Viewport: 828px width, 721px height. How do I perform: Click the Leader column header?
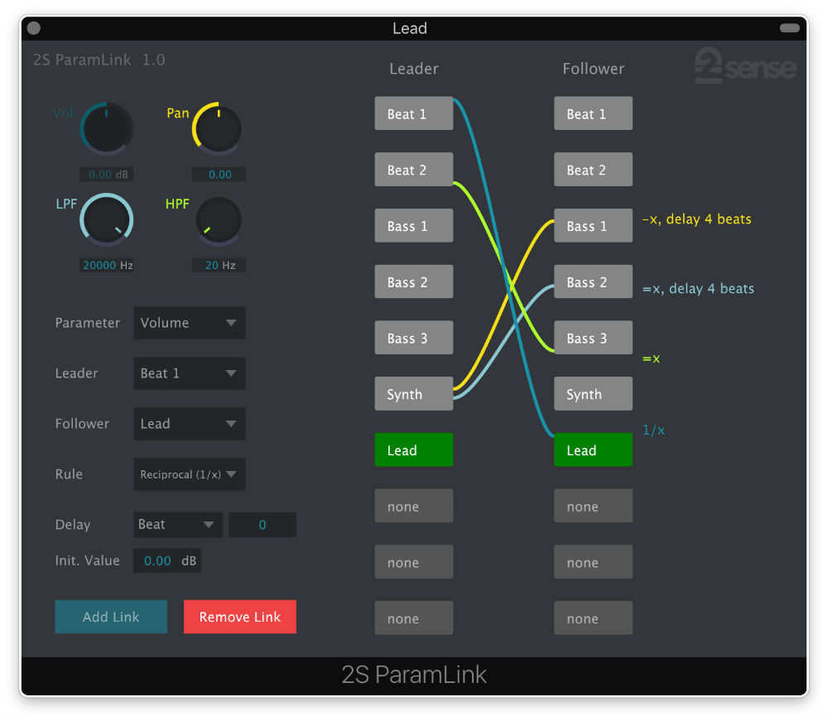click(414, 69)
